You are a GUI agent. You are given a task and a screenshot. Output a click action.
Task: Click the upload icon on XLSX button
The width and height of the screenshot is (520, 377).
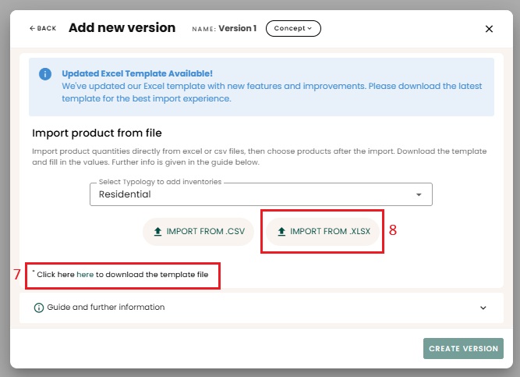[x=281, y=232]
